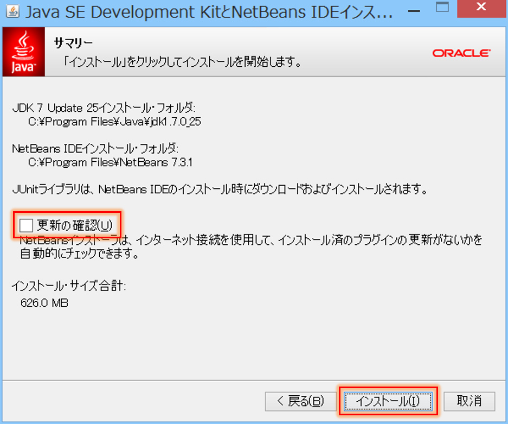Click path C:¥Program Files¥NetBeans 7.3.1
The height and width of the screenshot is (424, 508).
tap(111, 162)
